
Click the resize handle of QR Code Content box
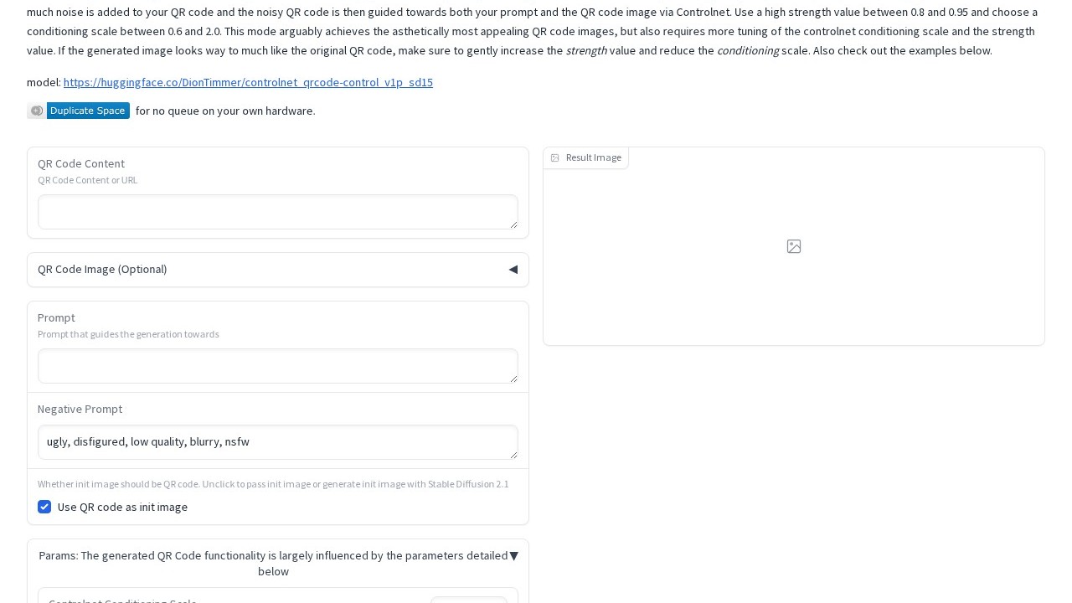click(x=513, y=224)
